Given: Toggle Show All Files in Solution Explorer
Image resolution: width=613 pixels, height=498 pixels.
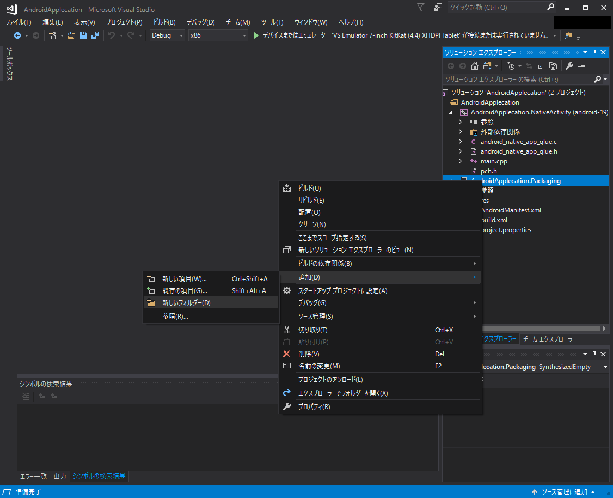Looking at the screenshot, I should point(553,66).
